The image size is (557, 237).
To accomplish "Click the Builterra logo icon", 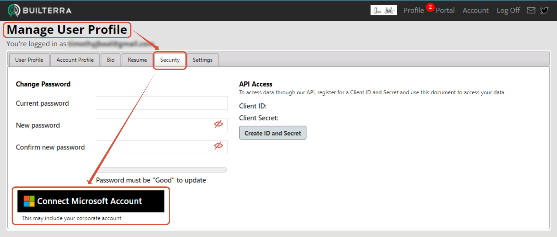I will coord(14,11).
